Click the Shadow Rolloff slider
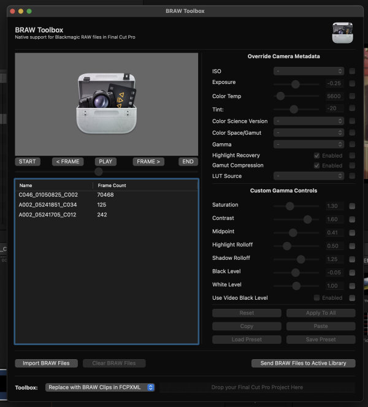 [x=296, y=259]
